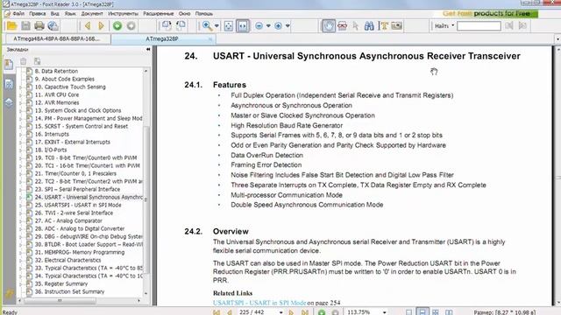Viewport: 561px width, 315px height.
Task: Open dropdown beside zoom out minus button
Action: tap(268, 26)
